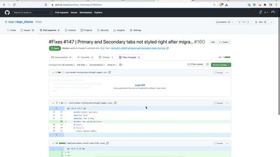Open the user avatar menu

pyautogui.click(x=273, y=12)
